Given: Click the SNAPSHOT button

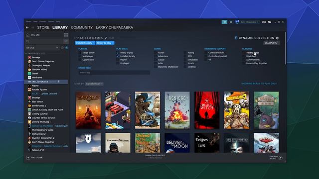Looking at the screenshot, I should coord(271,43).
